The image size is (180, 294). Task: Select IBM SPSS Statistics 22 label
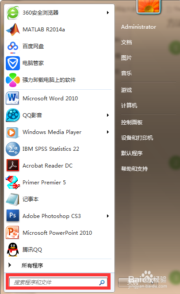pyautogui.click(x=51, y=149)
